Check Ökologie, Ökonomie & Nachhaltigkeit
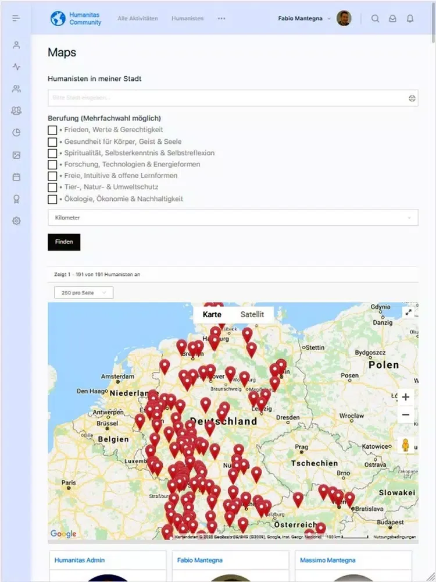This screenshot has height=582, width=436. pyautogui.click(x=52, y=199)
